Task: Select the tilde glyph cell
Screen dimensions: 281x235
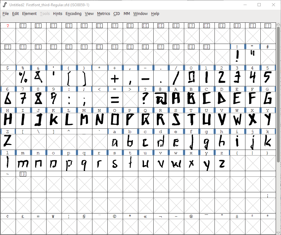Action: (8, 182)
